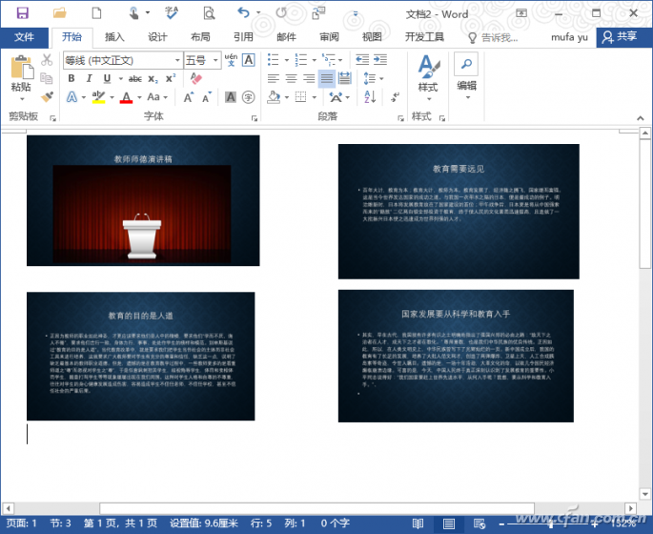653x534 pixels.
Task: Toggle subscript x₂ formatting
Action: [x=154, y=79]
